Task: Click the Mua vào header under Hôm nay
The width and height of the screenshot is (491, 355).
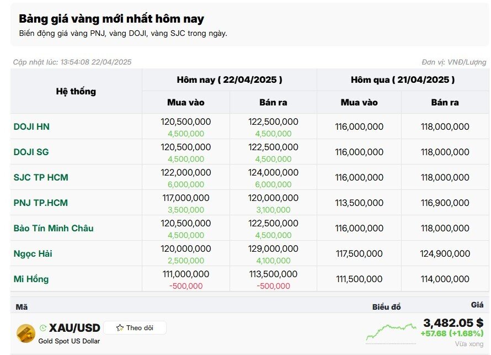Action: tap(186, 102)
